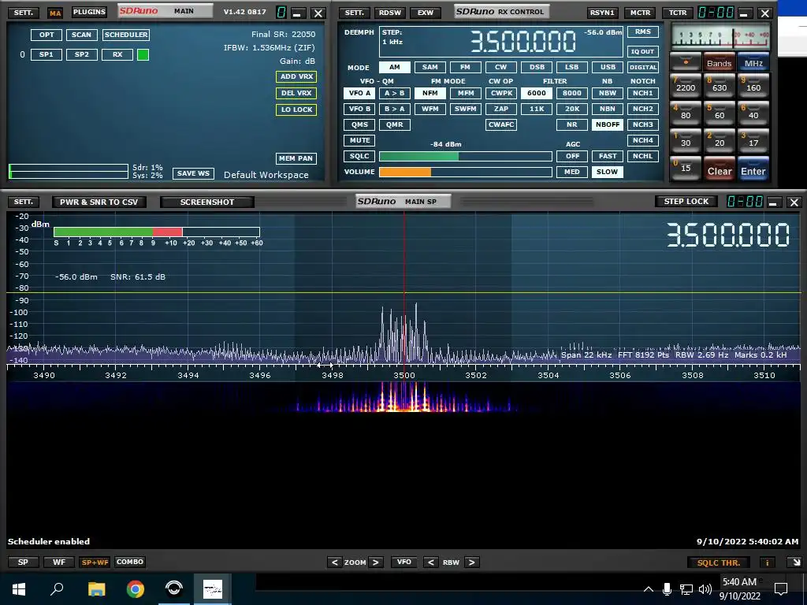Viewport: 807px width, 605px height.
Task: Click the SCHEDULER button
Action: tap(126, 35)
